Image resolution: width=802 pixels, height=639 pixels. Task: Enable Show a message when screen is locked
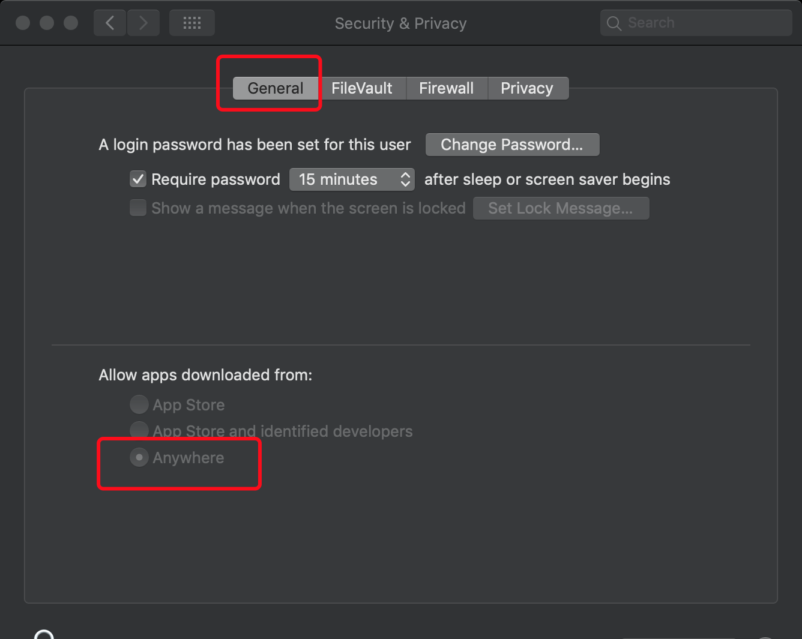[138, 208]
